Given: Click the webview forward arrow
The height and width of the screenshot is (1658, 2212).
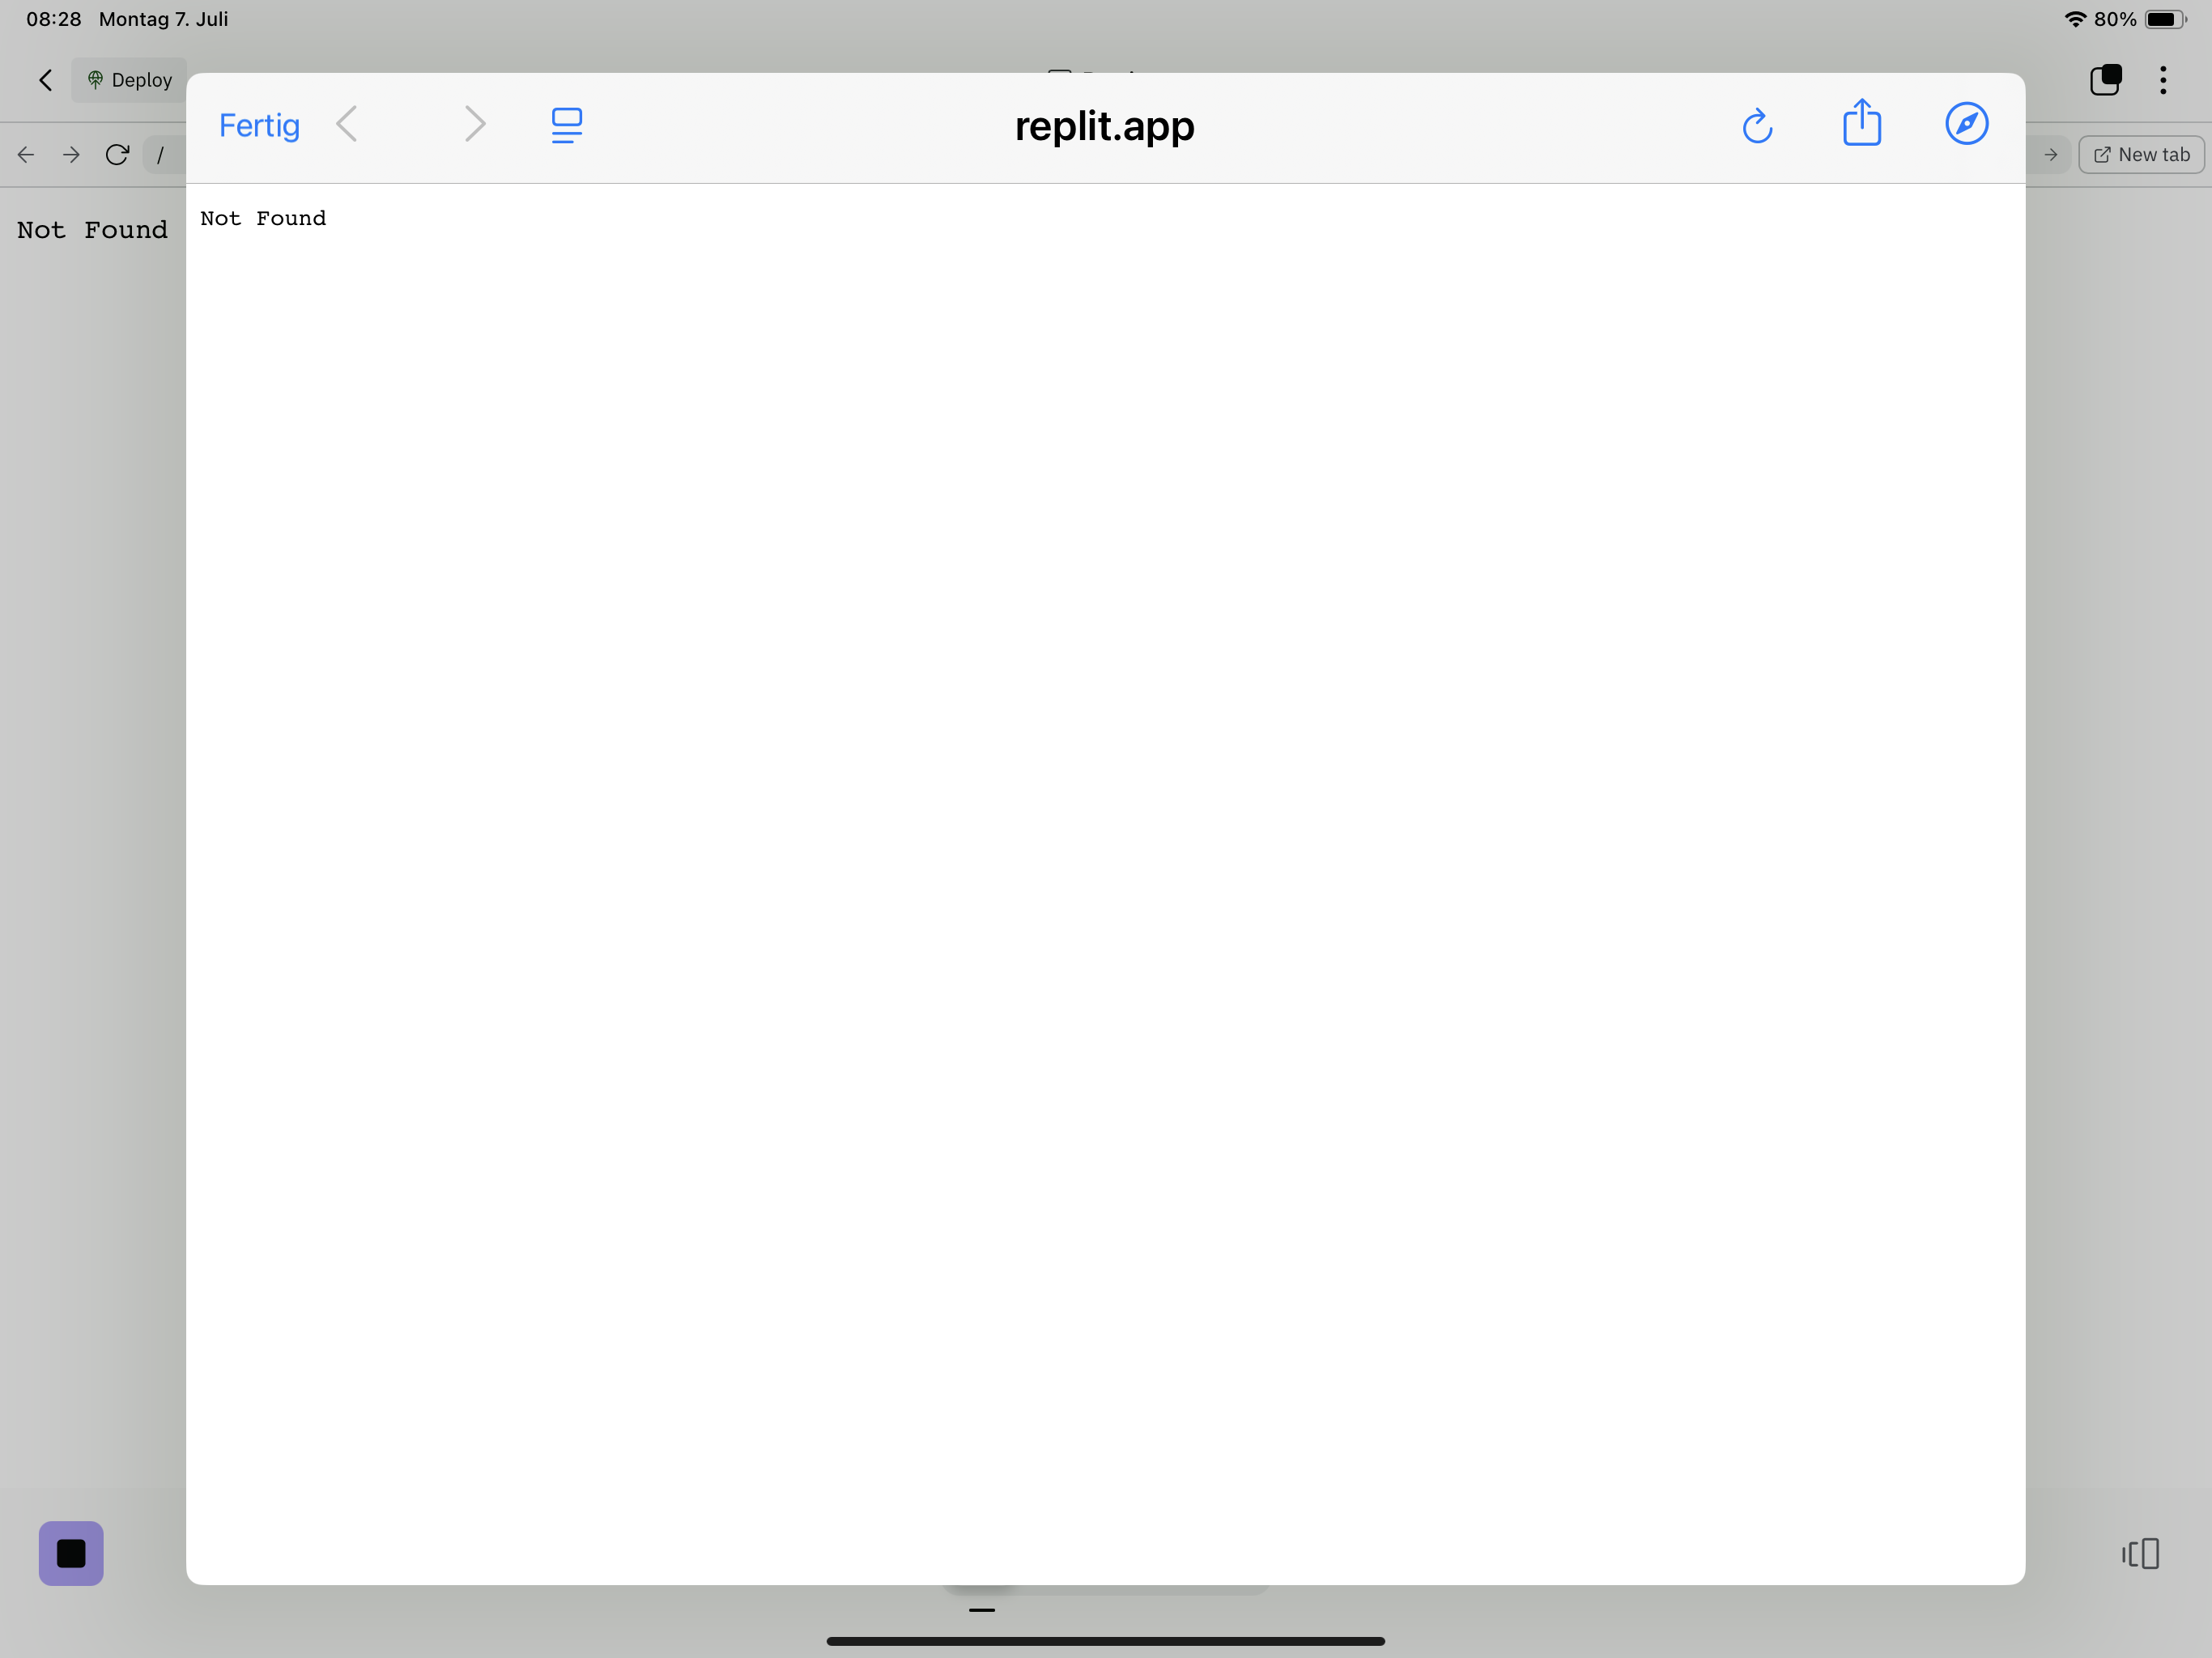Looking at the screenshot, I should click(x=71, y=155).
